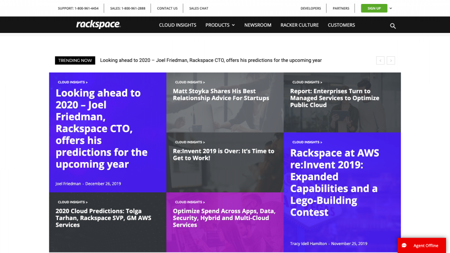Click the green Sign Up button
The height and width of the screenshot is (253, 450).
374,8
